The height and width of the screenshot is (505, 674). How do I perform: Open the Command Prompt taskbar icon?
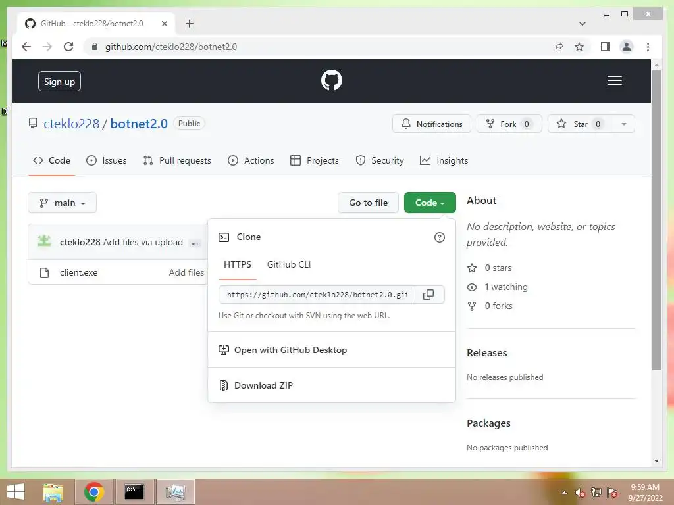pos(134,492)
